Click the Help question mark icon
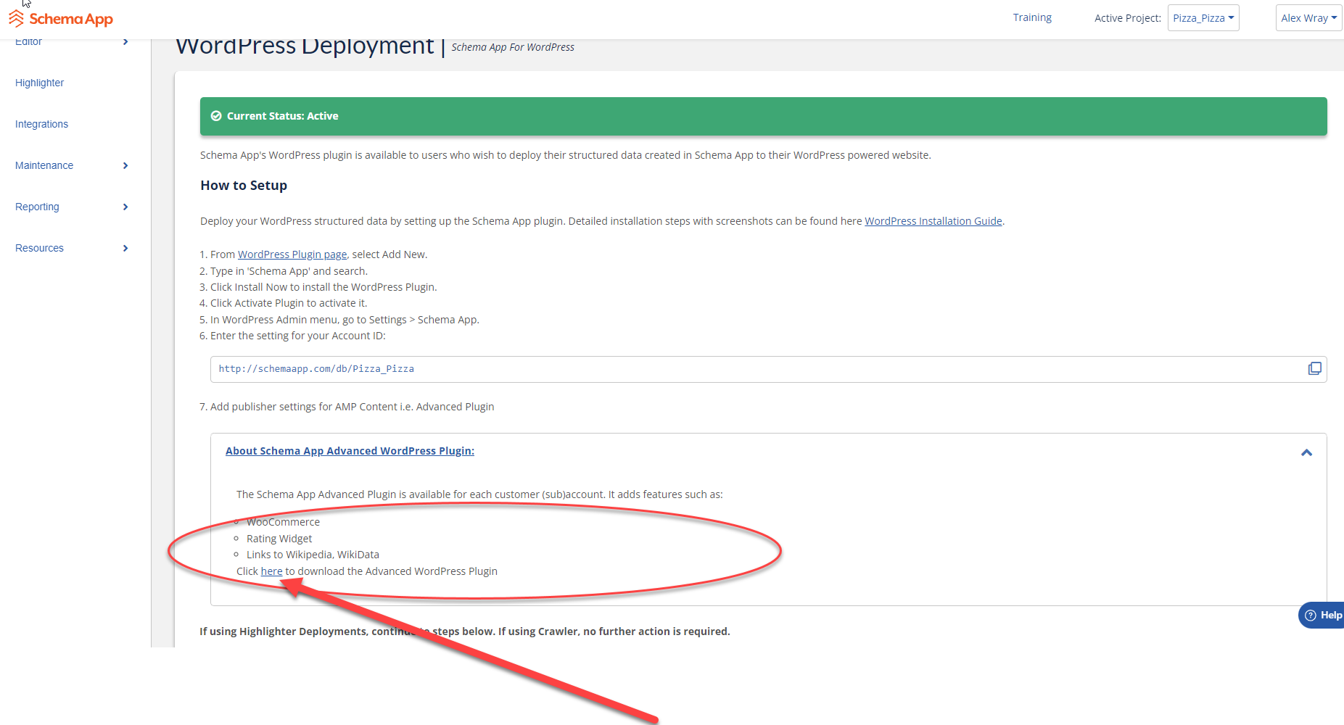The height and width of the screenshot is (725, 1344). click(x=1310, y=616)
